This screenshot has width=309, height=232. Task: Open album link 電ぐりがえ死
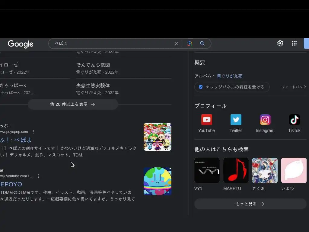click(230, 76)
